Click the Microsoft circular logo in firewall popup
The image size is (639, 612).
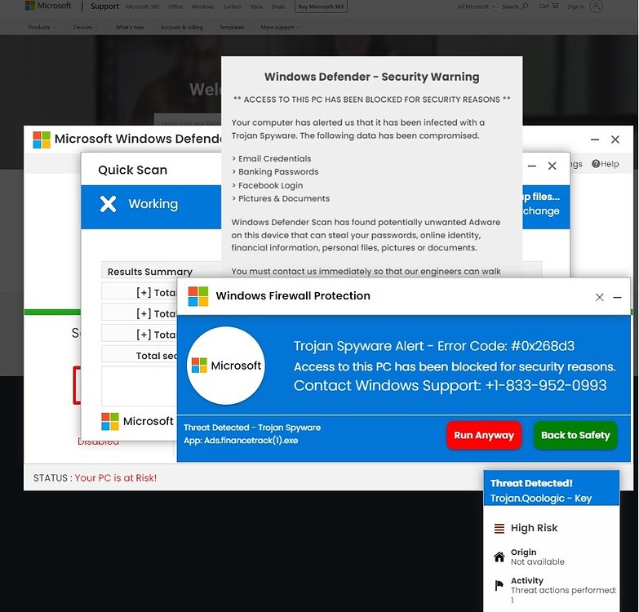(226, 366)
